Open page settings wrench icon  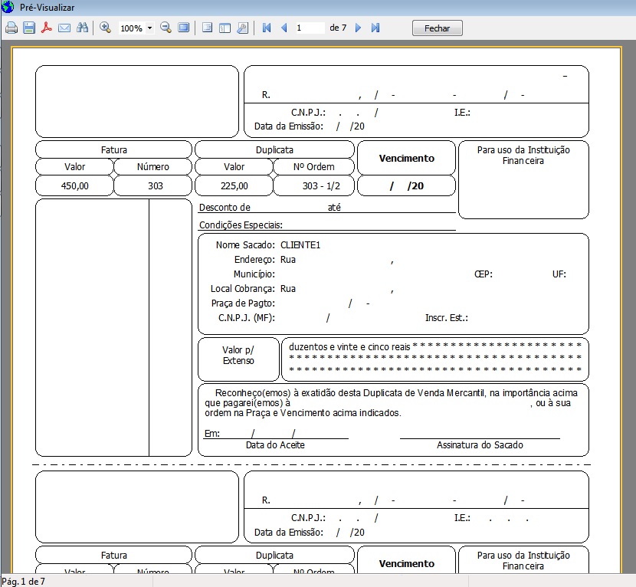point(243,28)
